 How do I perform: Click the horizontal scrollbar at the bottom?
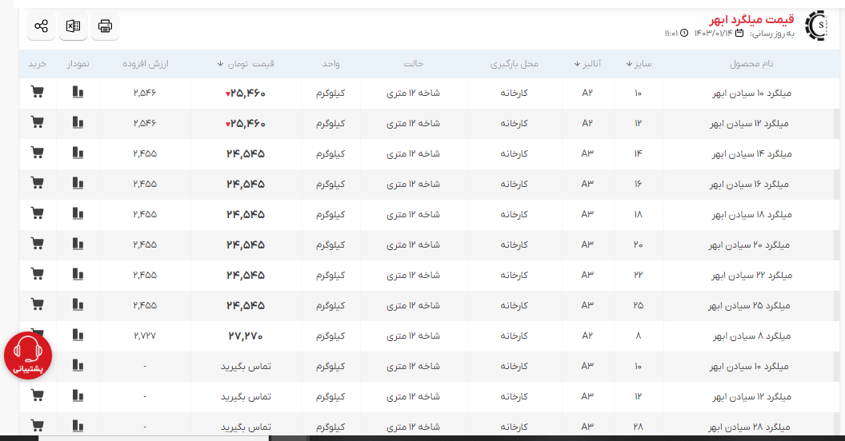160,437
